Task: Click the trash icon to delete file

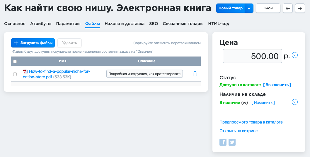Action: point(195,74)
